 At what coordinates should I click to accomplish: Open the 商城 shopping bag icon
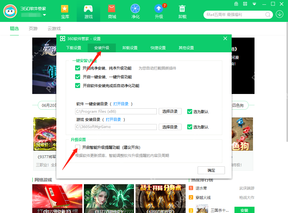coord(112,9)
